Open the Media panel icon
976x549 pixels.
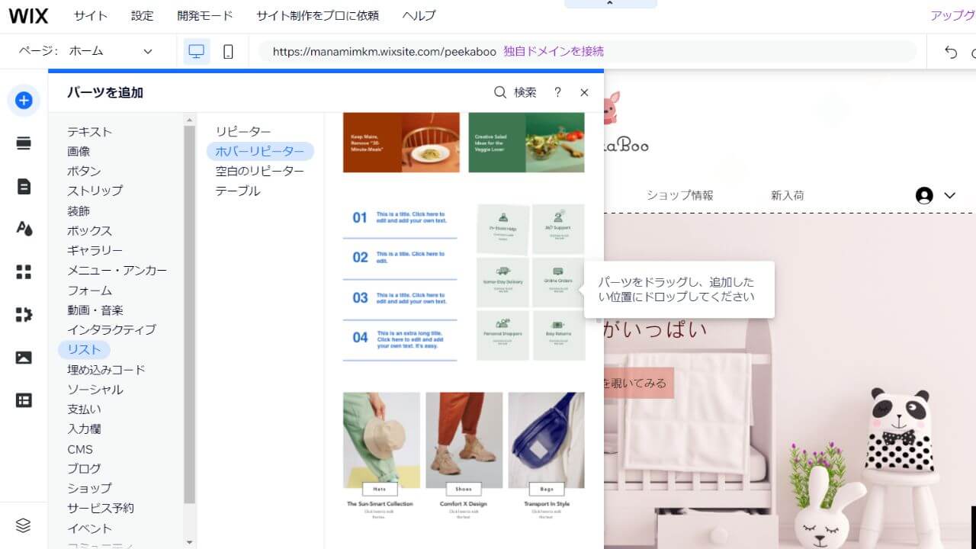23,356
